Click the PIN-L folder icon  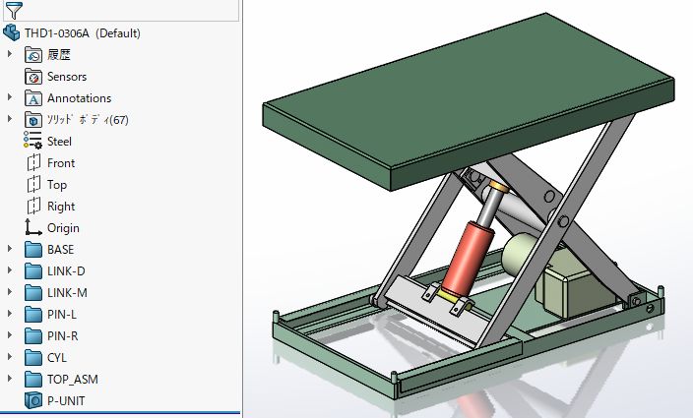coord(33,315)
